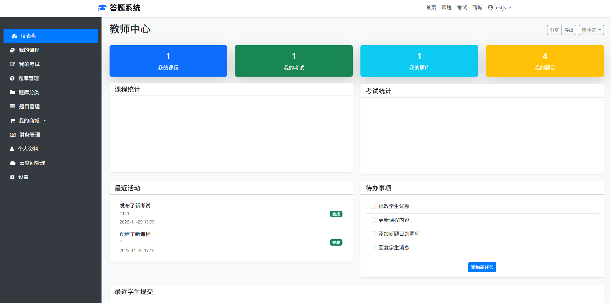Open the testjs user dropdown

tap(500, 8)
